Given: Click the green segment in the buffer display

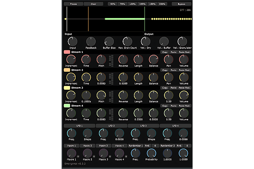Looking at the screenshot, I should [x=125, y=19].
